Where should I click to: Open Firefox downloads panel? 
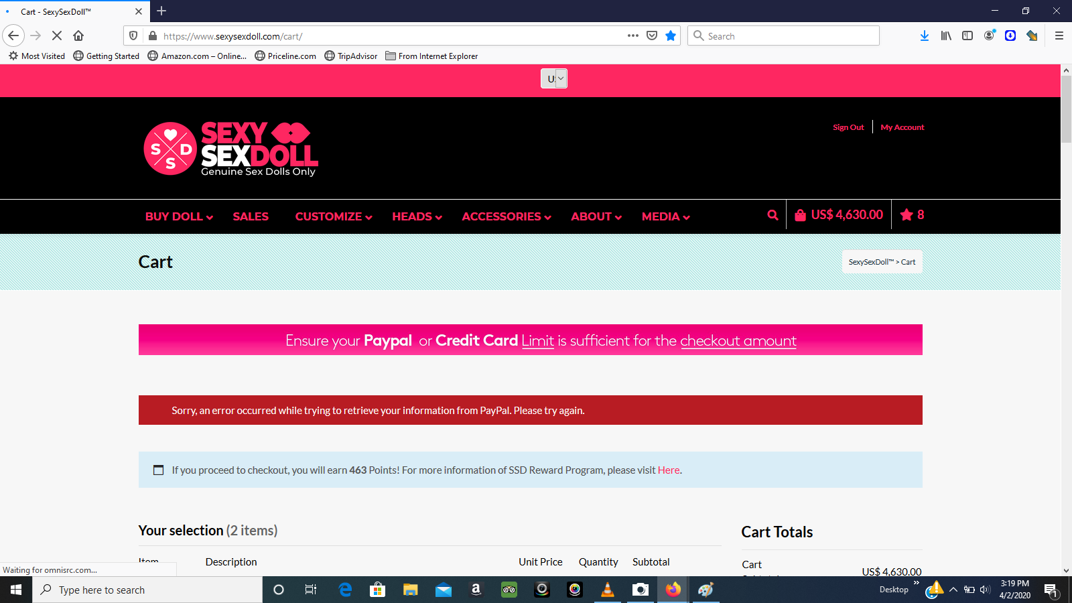pos(925,36)
